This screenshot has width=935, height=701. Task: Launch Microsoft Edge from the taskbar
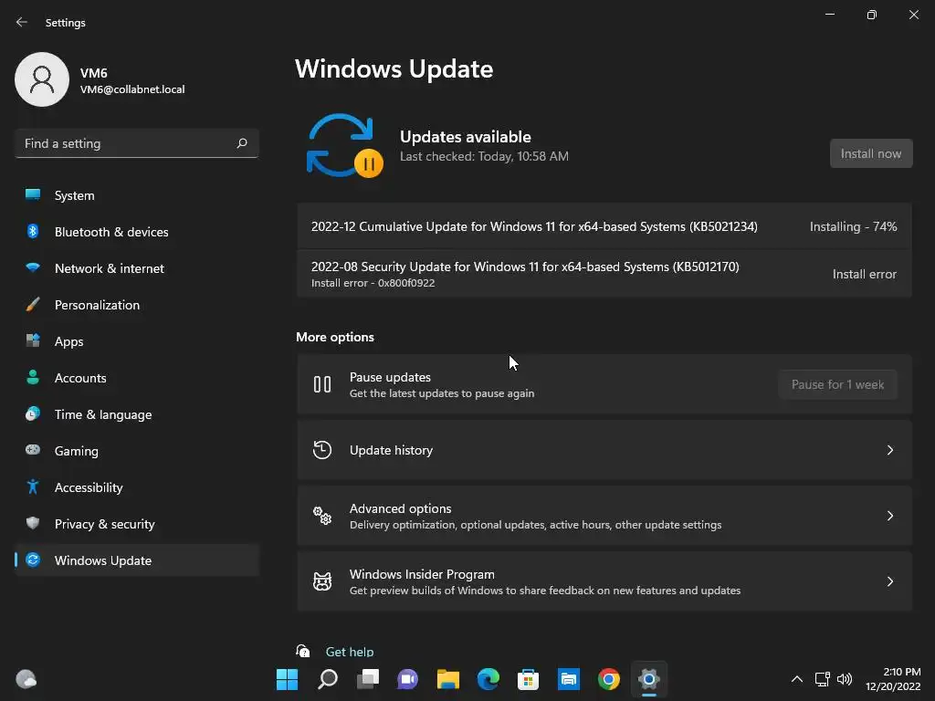(x=488, y=679)
